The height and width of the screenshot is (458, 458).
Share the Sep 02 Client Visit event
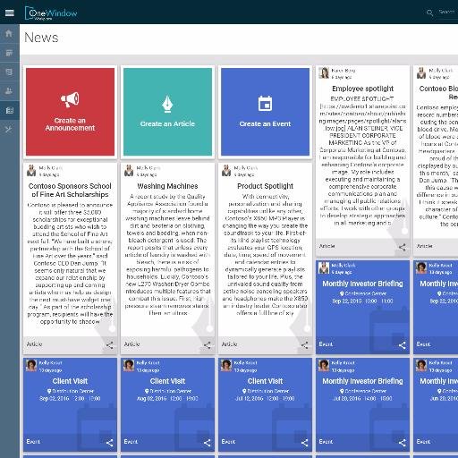click(x=110, y=443)
